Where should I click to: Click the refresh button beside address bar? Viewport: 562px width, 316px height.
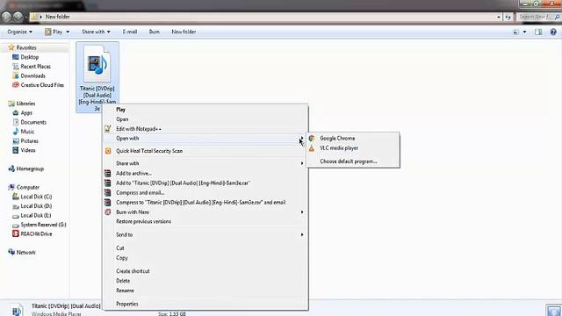(508, 17)
